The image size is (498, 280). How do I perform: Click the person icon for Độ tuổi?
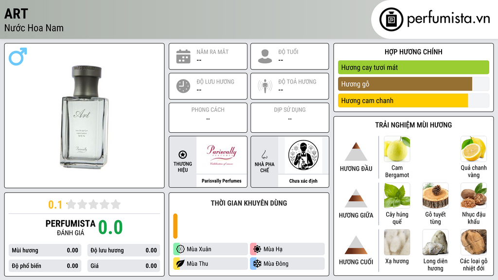pos(265,56)
